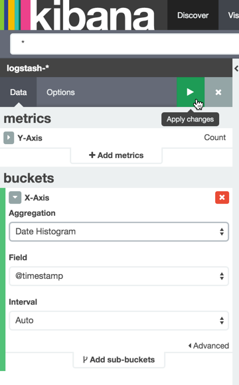
Task: Open the Aggregation dropdown showing Date Histogram
Action: click(x=119, y=232)
